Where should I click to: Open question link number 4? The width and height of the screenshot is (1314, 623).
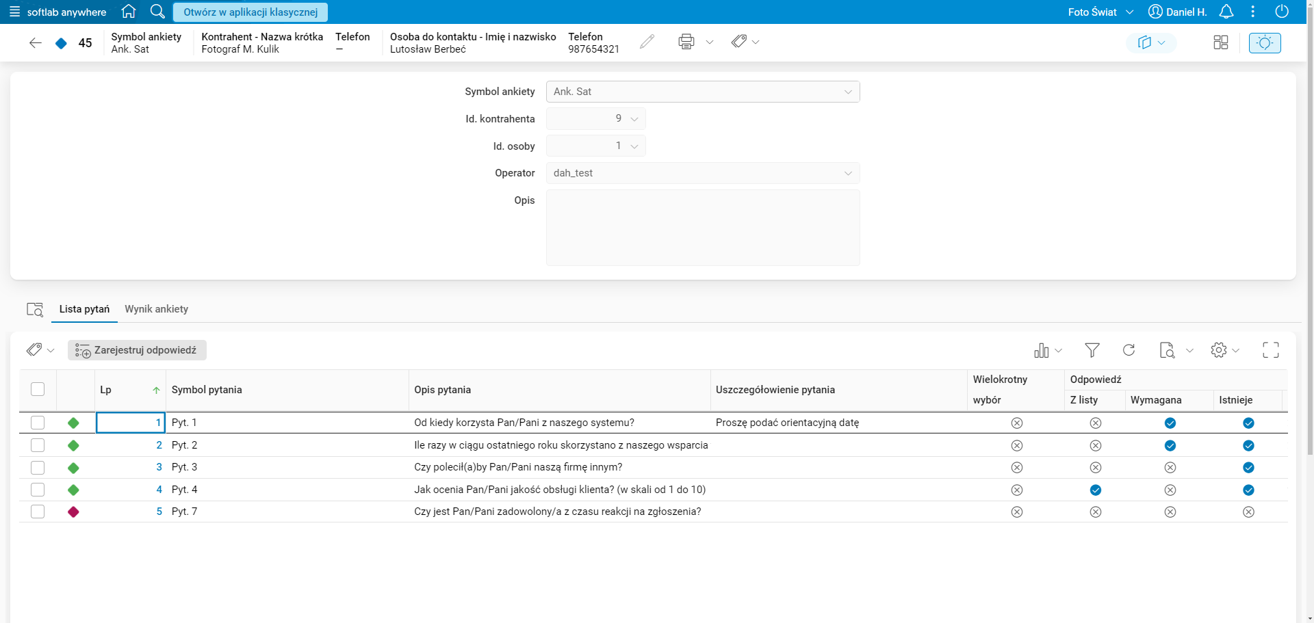(159, 490)
